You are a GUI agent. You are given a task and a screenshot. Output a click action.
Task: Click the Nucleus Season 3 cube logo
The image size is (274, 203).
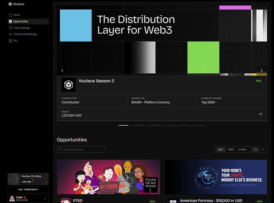(68, 85)
